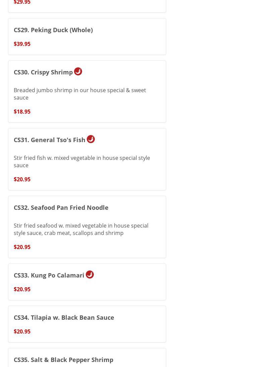Click the breaded jumbo shrimp description
Viewport: 263px width, 367px height.
click(80, 94)
